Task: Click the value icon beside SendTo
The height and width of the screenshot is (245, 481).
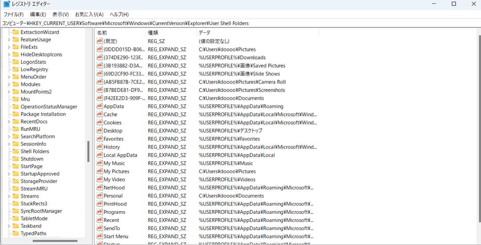Action: [x=100, y=228]
